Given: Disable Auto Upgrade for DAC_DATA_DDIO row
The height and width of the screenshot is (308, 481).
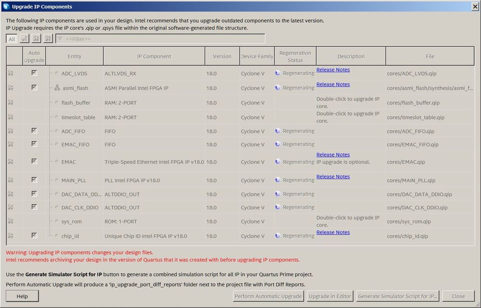Looking at the screenshot, I should 34,193.
